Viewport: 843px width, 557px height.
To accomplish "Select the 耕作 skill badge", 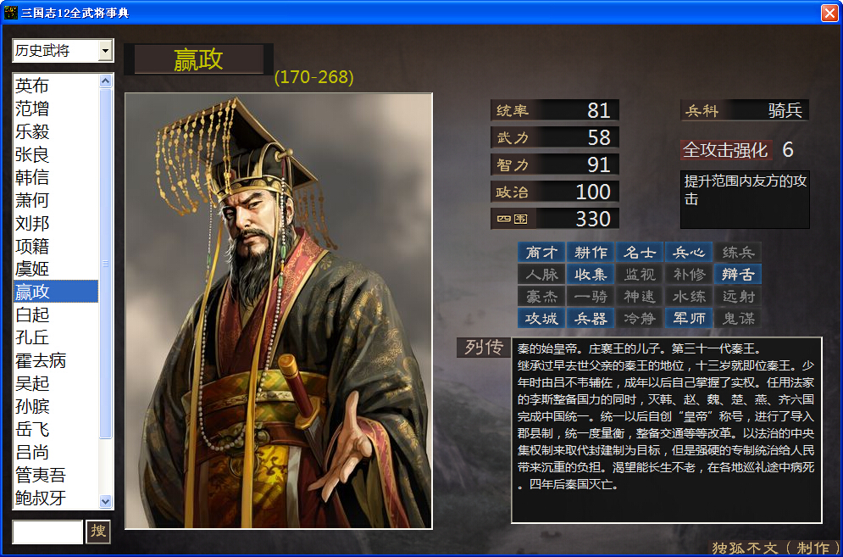I will click(591, 253).
